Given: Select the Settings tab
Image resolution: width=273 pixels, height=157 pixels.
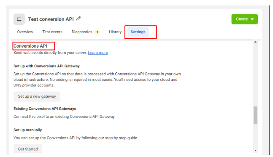Looking at the screenshot, I should (x=138, y=32).
